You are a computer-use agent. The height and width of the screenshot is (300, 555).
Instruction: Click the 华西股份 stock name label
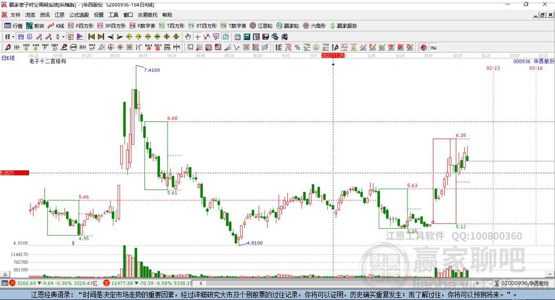pos(544,62)
